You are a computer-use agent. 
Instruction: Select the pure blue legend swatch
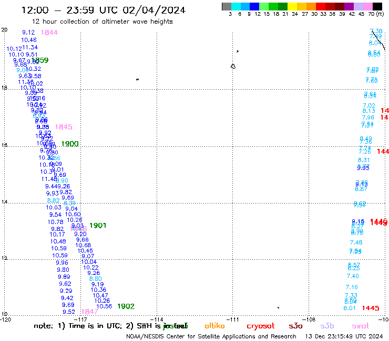click(254, 6)
